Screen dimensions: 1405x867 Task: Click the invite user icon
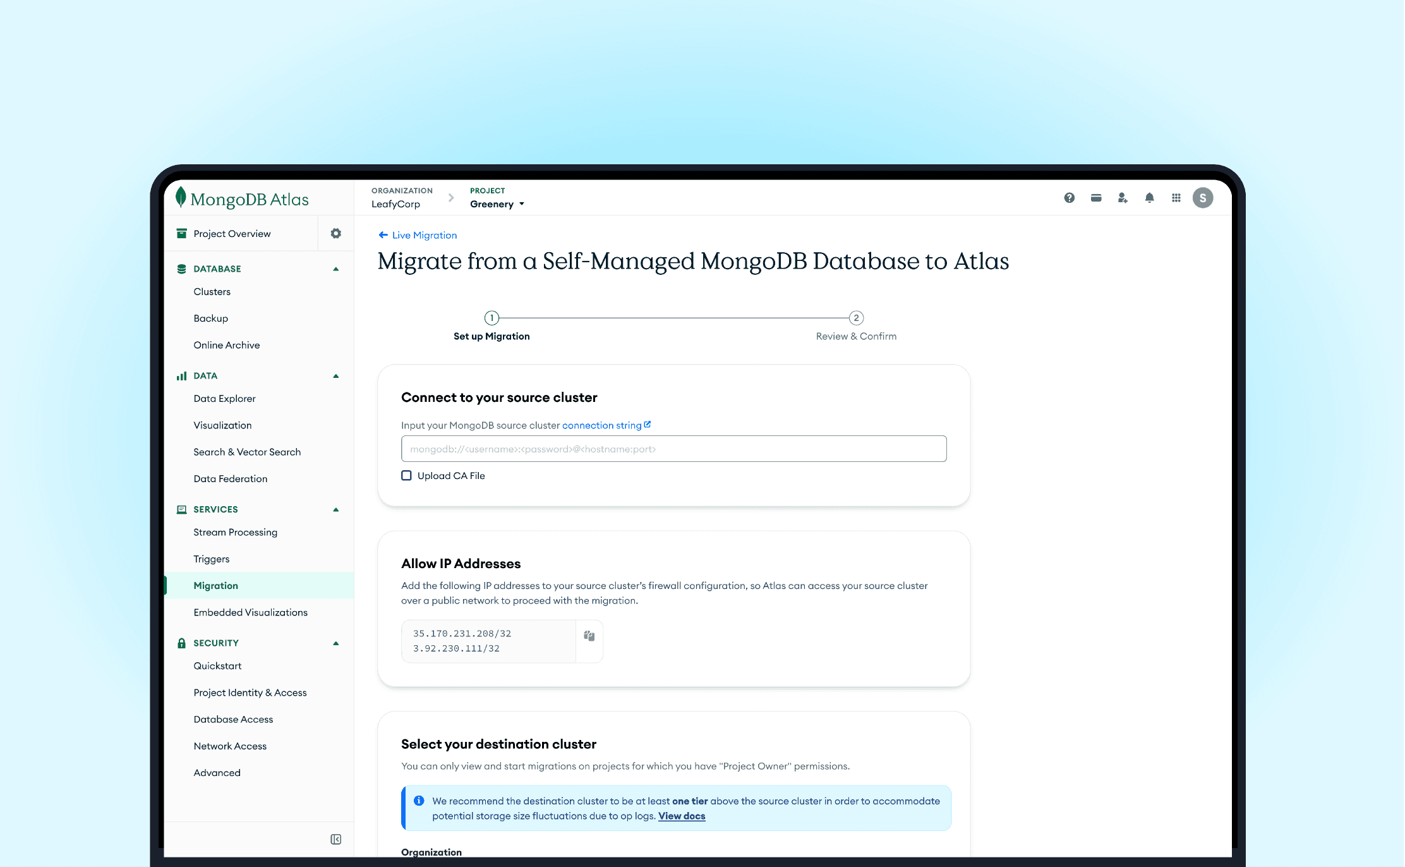(x=1123, y=198)
